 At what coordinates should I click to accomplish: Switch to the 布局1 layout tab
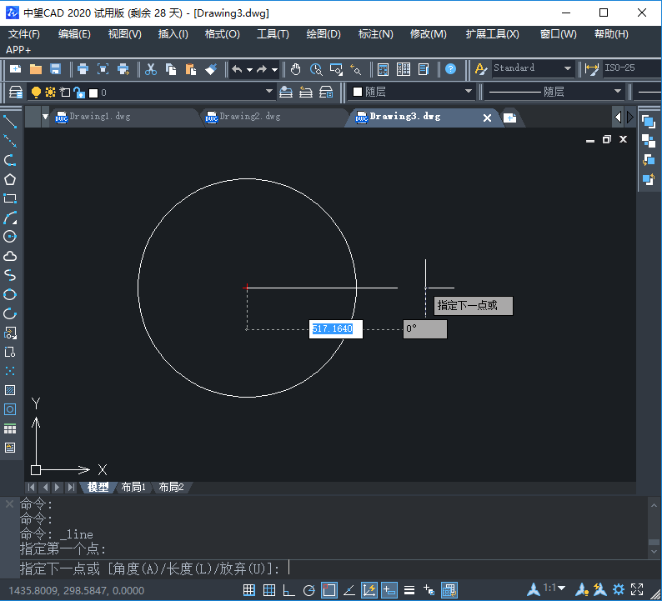coord(133,488)
